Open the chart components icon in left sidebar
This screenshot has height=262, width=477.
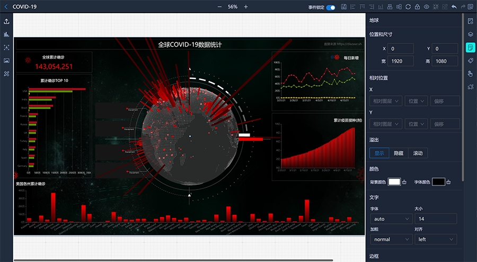6,34
